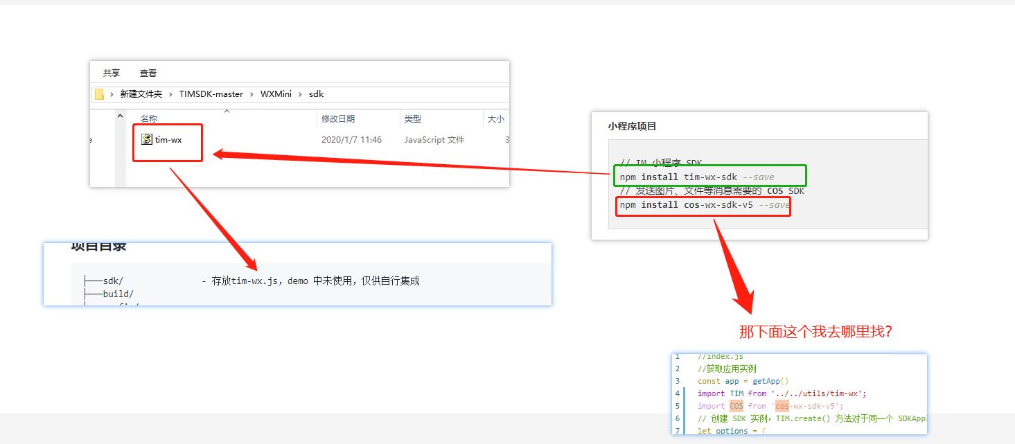Screen dimensions: 1015x444
Task: Click line number 4 in the code gutter
Action: pos(678,393)
